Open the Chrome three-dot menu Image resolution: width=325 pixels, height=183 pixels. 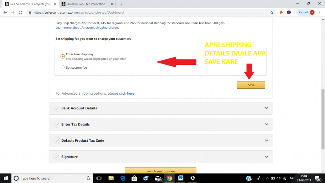coord(320,12)
